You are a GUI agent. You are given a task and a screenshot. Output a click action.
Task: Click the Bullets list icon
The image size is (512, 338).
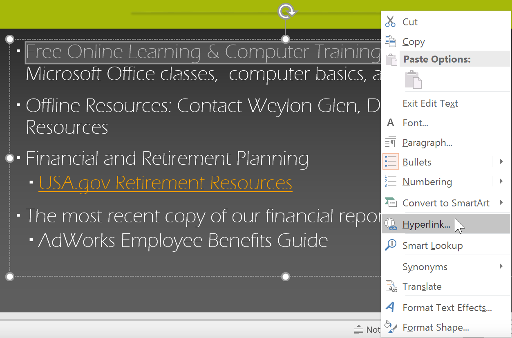click(391, 162)
